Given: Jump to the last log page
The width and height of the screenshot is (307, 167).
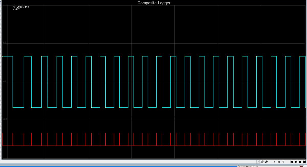Looking at the screenshot, I should click(304, 162).
